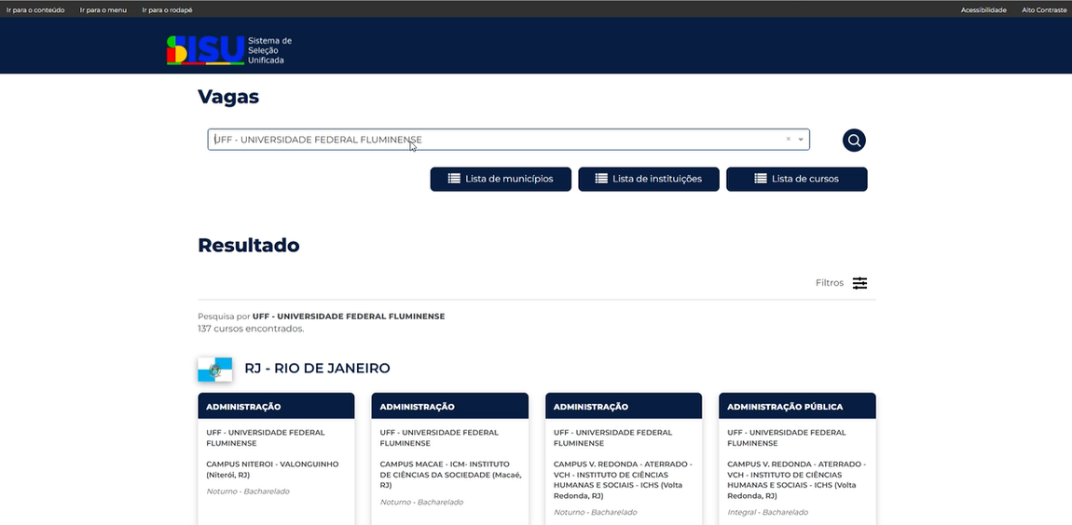Viewport: 1072px width, 525px height.
Task: Open Lista de instituições
Action: click(x=649, y=179)
